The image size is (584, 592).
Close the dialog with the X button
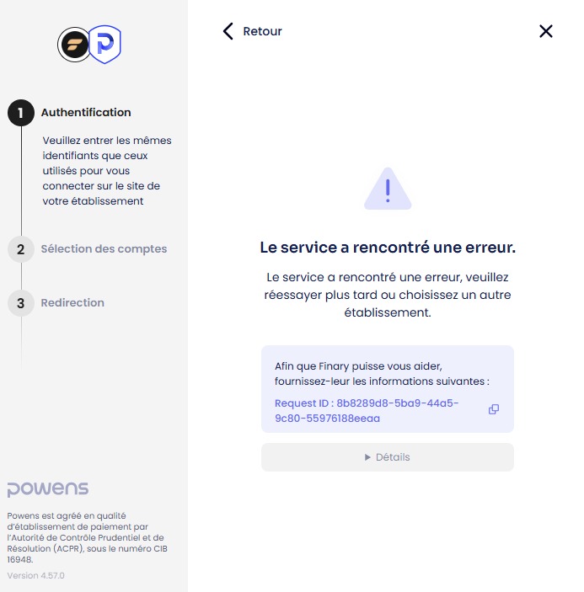[545, 31]
